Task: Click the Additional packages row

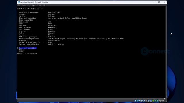Action: coord(37,37)
